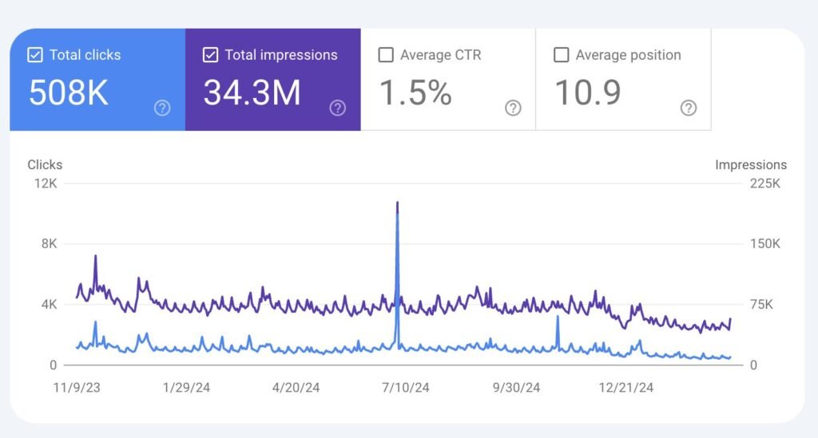818x438 pixels.
Task: Click the Clicks axis title
Action: (45, 164)
